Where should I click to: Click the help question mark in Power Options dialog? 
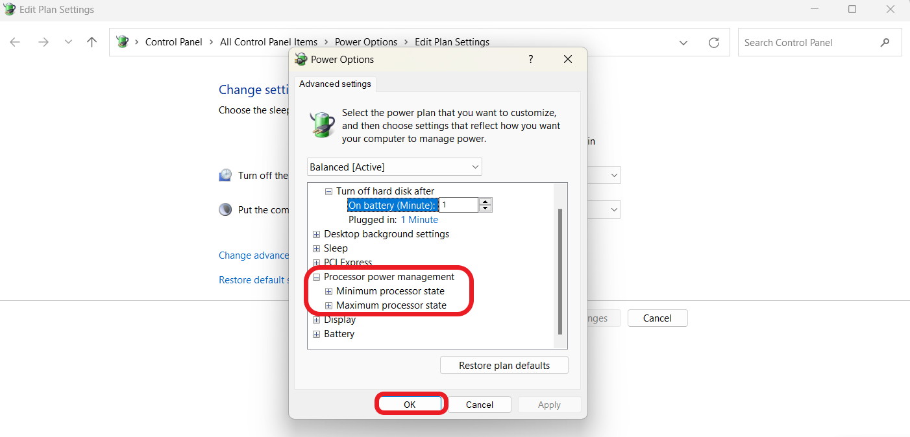(x=530, y=59)
